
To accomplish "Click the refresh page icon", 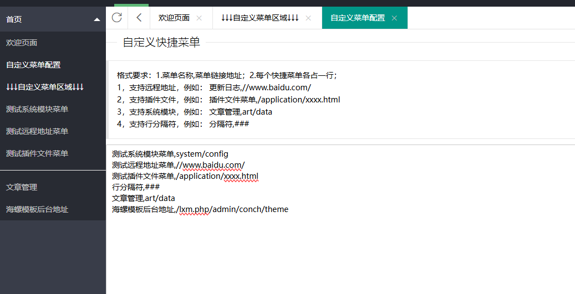I will (x=116, y=18).
